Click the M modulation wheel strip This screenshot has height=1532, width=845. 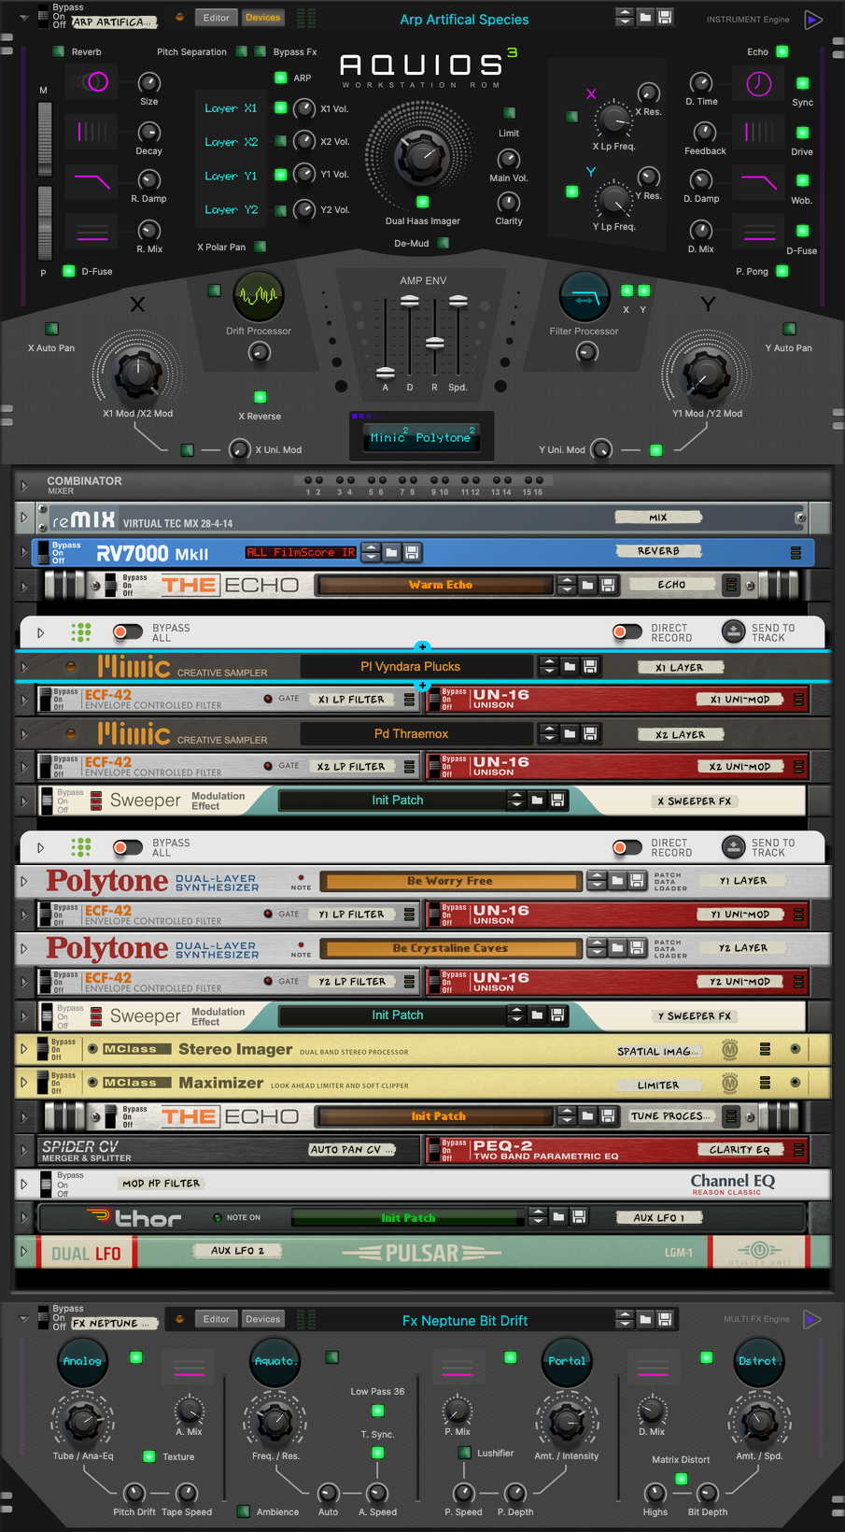click(44, 137)
